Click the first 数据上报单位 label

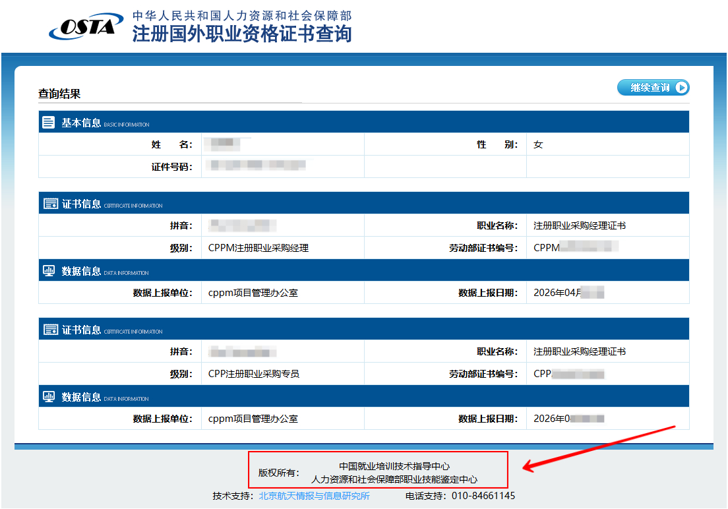(x=162, y=293)
